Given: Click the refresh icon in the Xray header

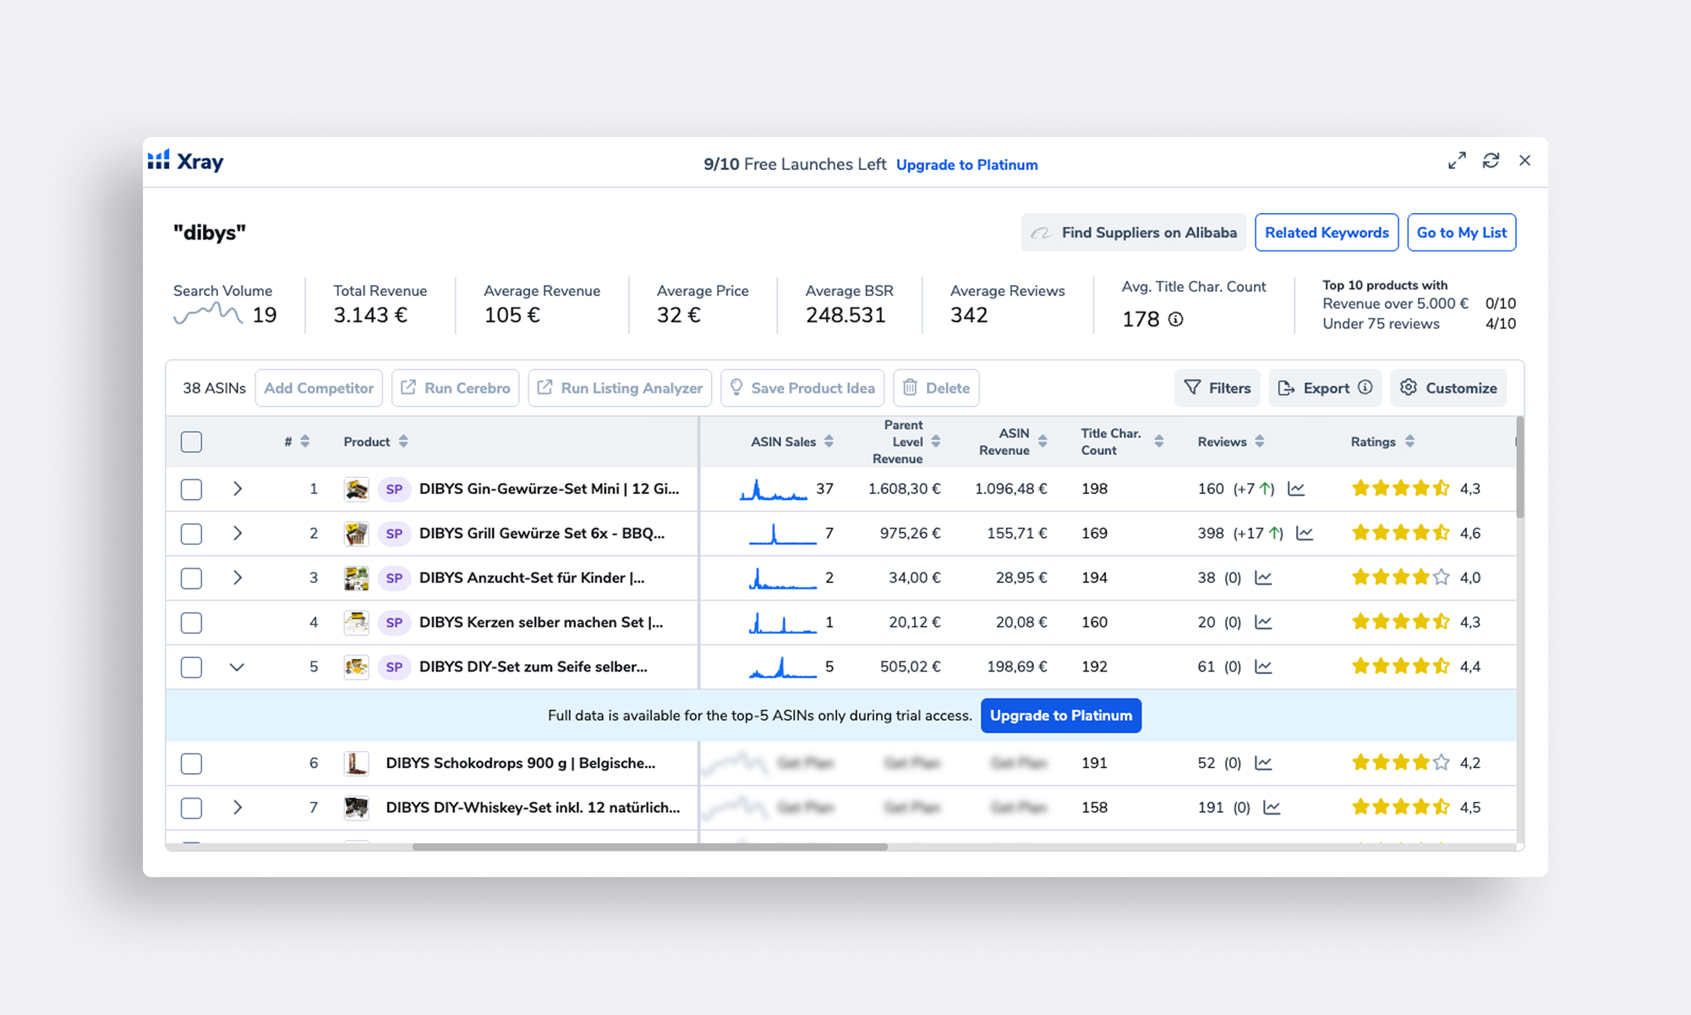Looking at the screenshot, I should tap(1491, 161).
